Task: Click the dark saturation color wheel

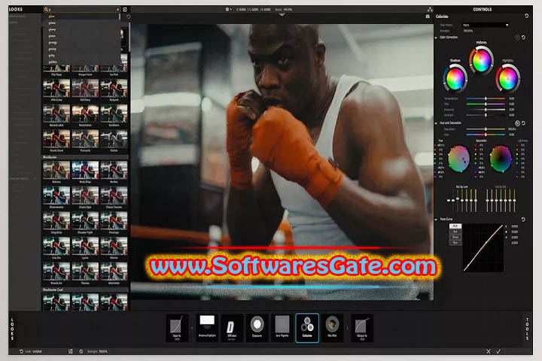Action: tap(501, 159)
